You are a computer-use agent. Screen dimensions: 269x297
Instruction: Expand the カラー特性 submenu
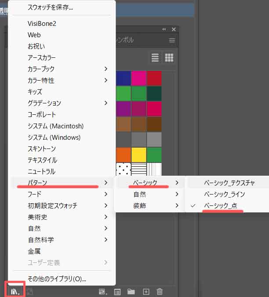(x=62, y=80)
